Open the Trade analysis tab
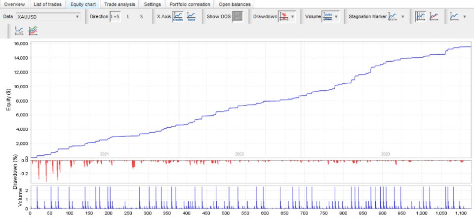The width and height of the screenshot is (474, 217). click(120, 4)
